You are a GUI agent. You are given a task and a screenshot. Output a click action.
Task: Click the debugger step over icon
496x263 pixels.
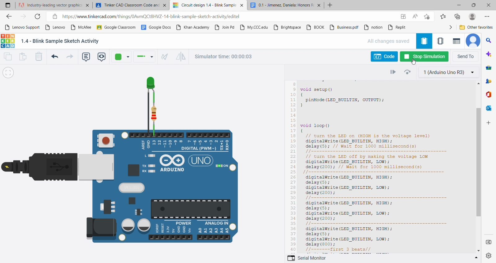tap(407, 72)
